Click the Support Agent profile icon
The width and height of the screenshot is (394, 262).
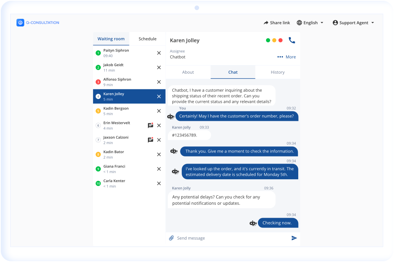tap(335, 23)
